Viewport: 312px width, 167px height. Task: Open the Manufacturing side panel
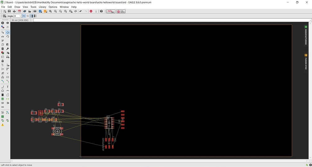click(x=306, y=35)
